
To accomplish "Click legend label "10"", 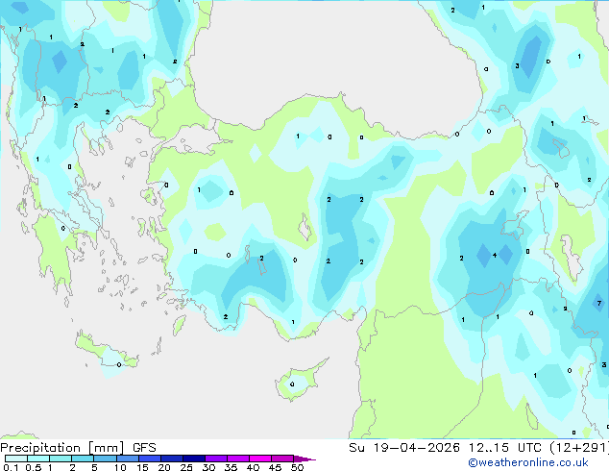I will pyautogui.click(x=120, y=467).
